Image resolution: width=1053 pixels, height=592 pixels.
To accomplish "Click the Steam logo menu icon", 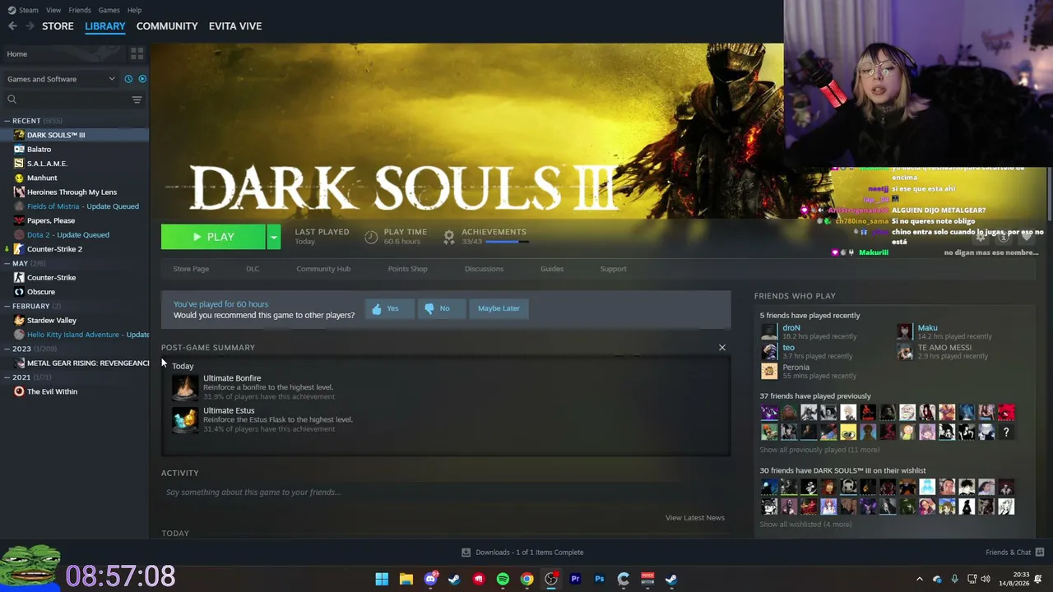I will (12, 10).
